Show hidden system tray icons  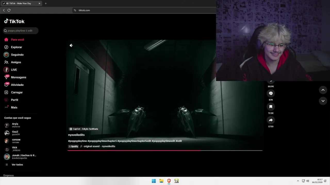coord(298,181)
